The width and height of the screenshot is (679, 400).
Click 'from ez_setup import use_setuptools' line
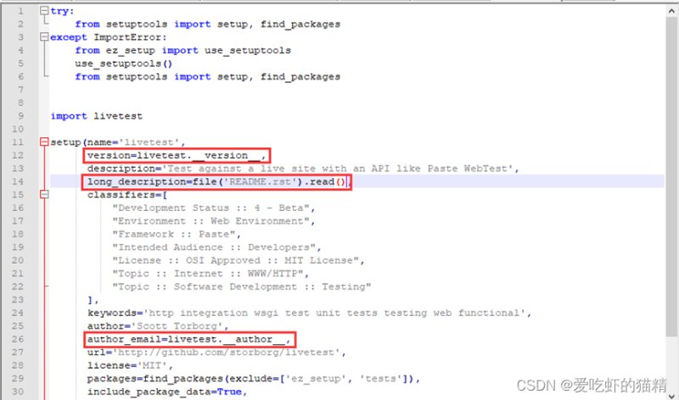click(182, 51)
